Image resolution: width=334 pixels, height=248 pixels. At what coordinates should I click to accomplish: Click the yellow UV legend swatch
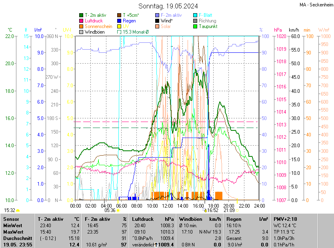click(119, 26)
